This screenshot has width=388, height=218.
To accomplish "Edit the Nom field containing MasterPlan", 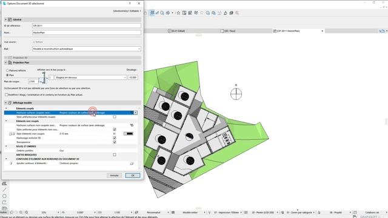I will (86, 32).
